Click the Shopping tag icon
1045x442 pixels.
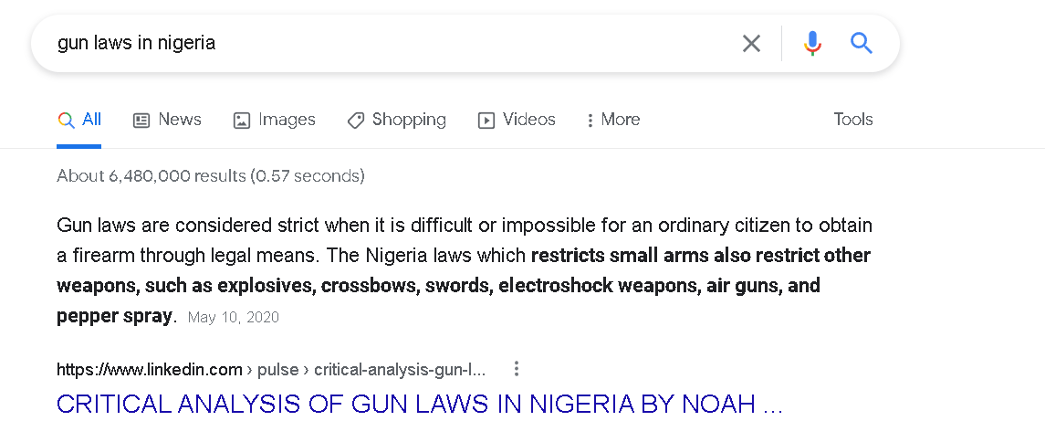coord(356,120)
